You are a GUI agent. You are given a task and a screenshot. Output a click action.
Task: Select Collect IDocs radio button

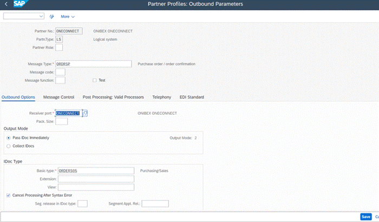coord(8,146)
